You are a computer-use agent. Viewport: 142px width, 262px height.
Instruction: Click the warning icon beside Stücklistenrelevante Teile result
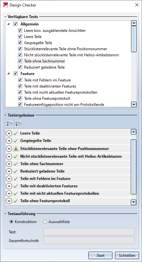tap(16, 149)
